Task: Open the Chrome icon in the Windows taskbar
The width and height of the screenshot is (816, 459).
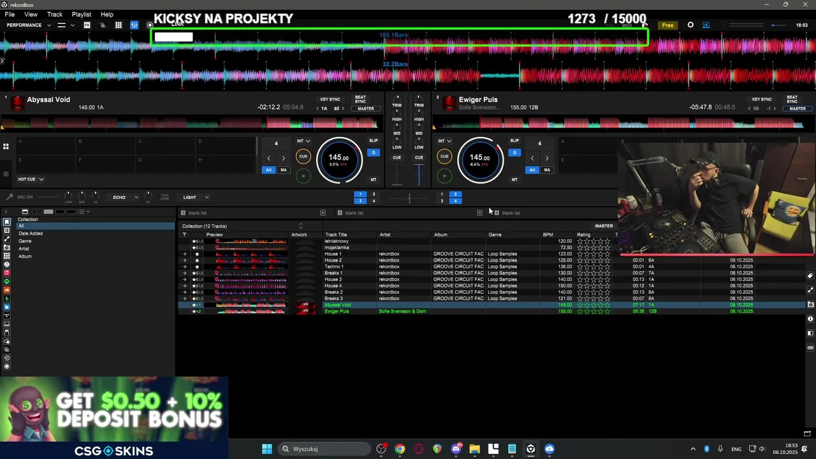Action: [400, 449]
